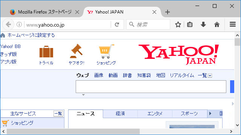Viewport: 241px width, 135px height.
Task: Open the きっず版 link
Action: pyautogui.click(x=8, y=54)
